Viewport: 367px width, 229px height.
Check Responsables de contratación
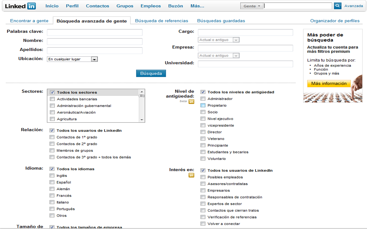pos(203,197)
